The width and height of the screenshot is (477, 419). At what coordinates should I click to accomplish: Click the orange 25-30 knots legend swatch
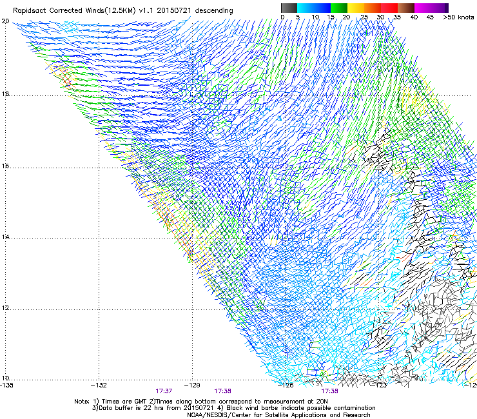pos(373,8)
